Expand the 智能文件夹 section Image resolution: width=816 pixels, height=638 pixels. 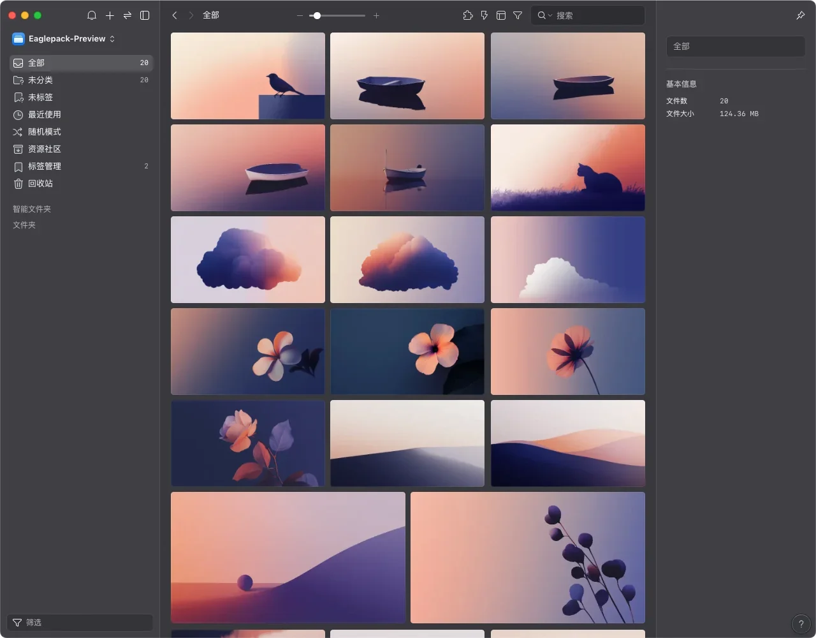click(x=32, y=209)
